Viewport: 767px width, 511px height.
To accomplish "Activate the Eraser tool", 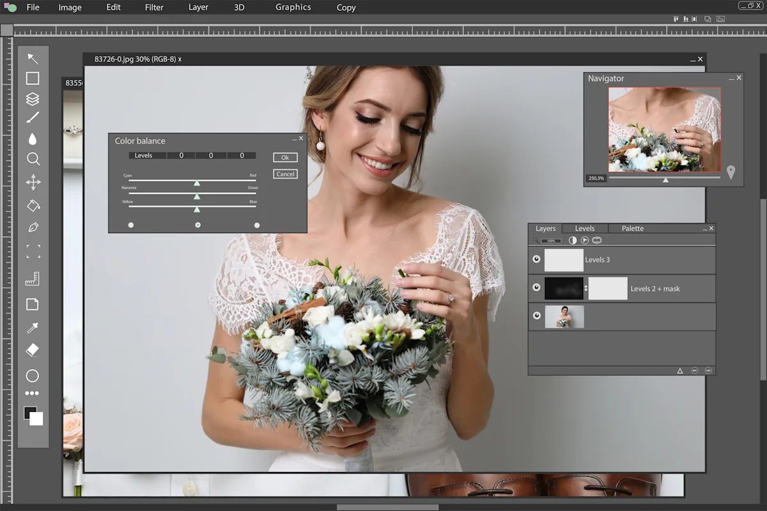I will click(x=33, y=349).
